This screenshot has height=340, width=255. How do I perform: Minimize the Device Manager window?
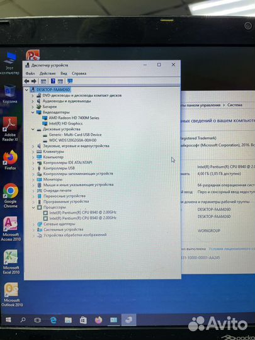(x=145, y=65)
